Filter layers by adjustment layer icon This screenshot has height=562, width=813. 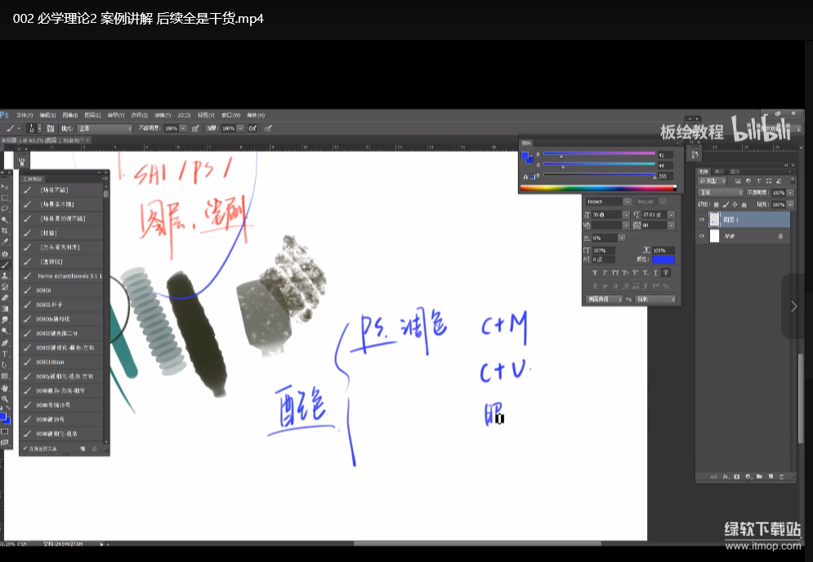(x=748, y=181)
